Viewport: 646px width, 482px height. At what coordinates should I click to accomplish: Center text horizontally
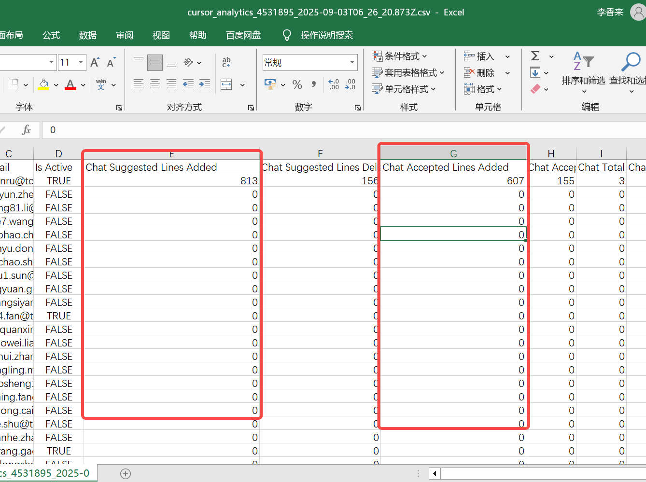click(155, 84)
